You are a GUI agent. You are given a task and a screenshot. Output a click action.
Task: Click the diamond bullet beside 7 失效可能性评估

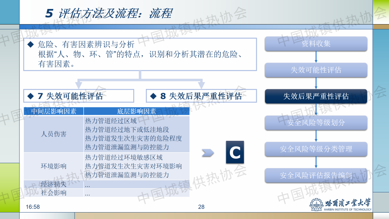30,96
